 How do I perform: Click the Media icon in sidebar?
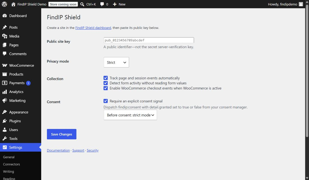click(4, 36)
